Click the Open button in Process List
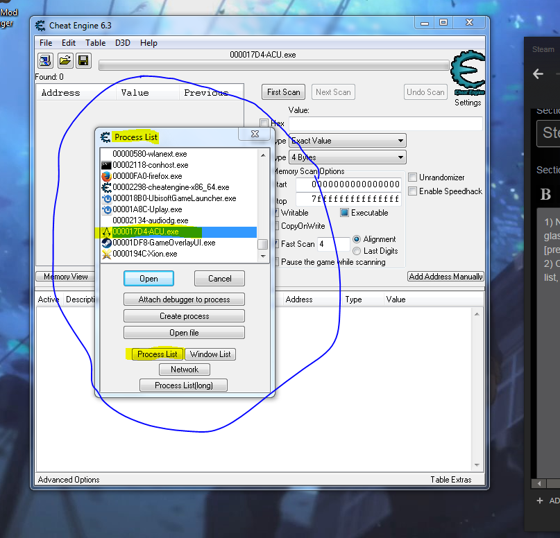The image size is (560, 538). (x=149, y=278)
